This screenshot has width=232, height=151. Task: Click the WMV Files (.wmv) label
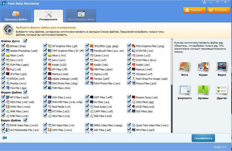point(62,130)
